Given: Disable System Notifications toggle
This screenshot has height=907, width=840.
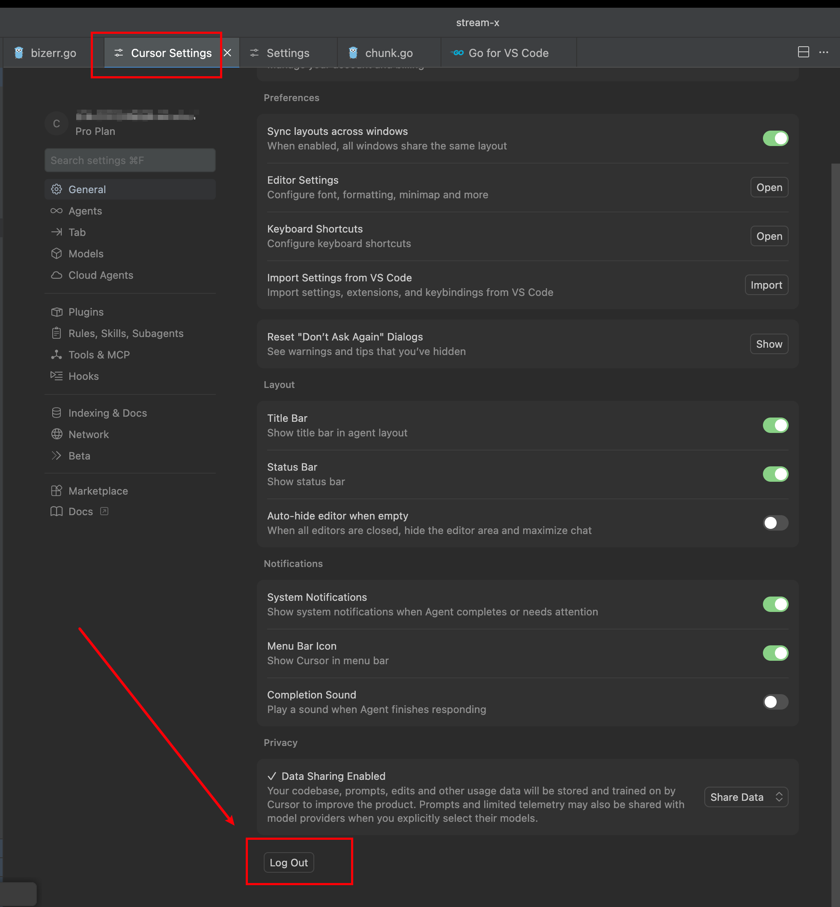Looking at the screenshot, I should point(775,604).
